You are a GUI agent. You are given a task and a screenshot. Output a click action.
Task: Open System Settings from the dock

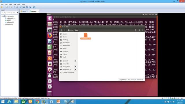(x=50, y=70)
